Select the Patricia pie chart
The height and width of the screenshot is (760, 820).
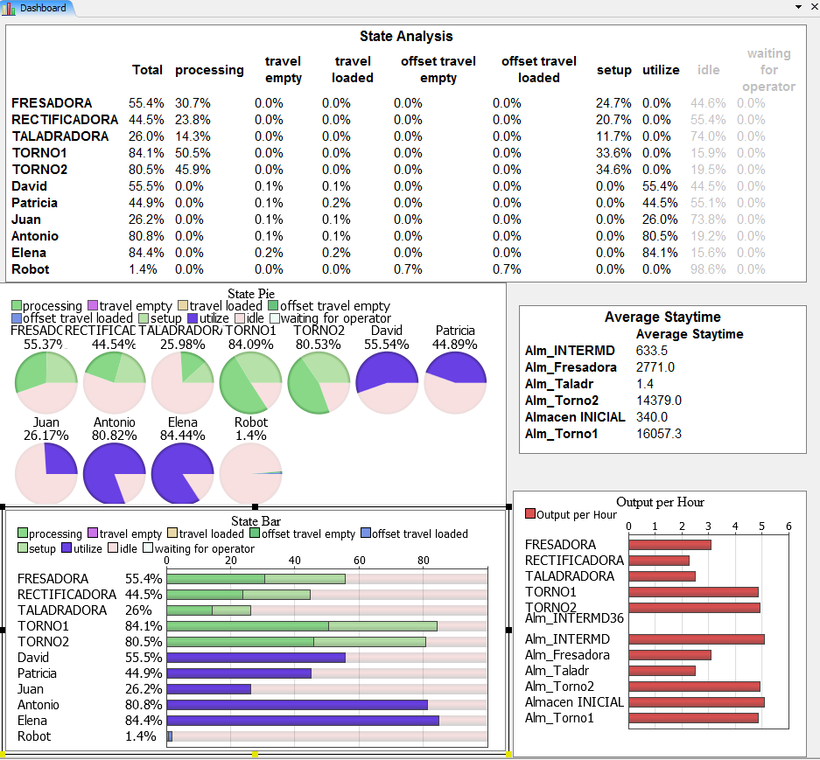[454, 384]
